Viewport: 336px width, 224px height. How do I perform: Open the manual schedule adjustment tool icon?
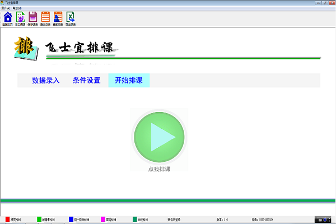tap(20, 17)
